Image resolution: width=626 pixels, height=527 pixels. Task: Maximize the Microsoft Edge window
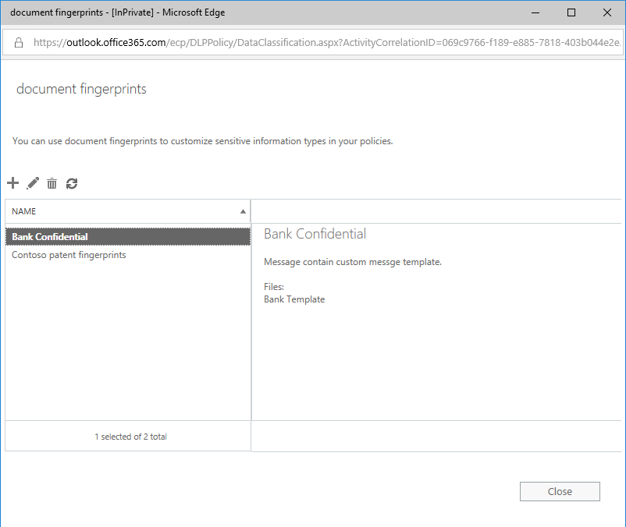(571, 12)
